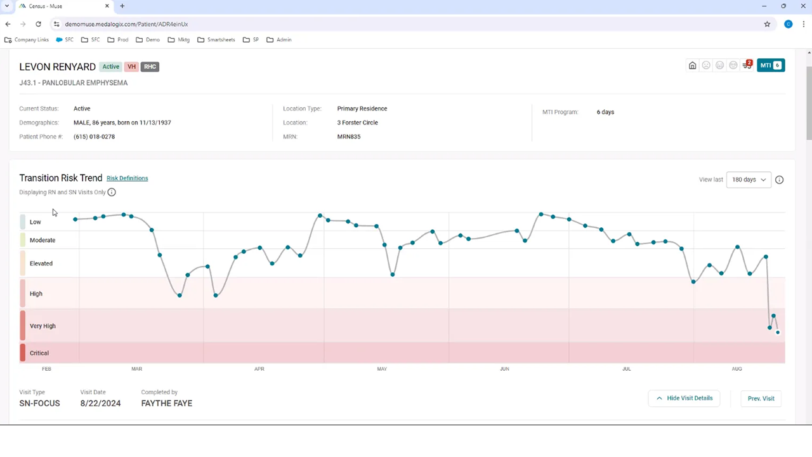This screenshot has width=812, height=457.
Task: Click the peak data point in mid-June
Action: pyautogui.click(x=541, y=215)
